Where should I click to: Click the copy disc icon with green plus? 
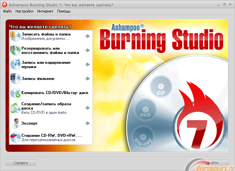coord(15,93)
